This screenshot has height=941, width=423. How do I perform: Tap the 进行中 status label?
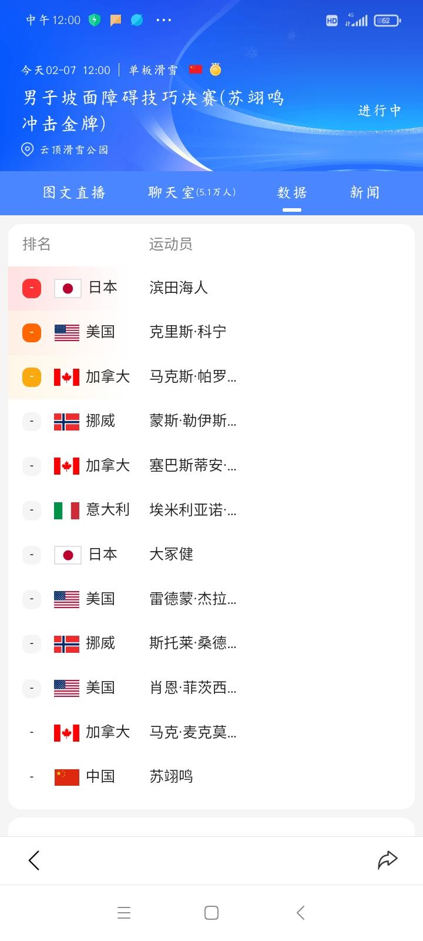point(380,111)
